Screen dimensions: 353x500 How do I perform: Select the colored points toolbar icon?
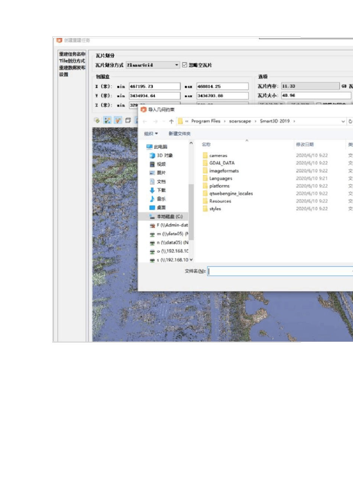pyautogui.click(x=107, y=120)
